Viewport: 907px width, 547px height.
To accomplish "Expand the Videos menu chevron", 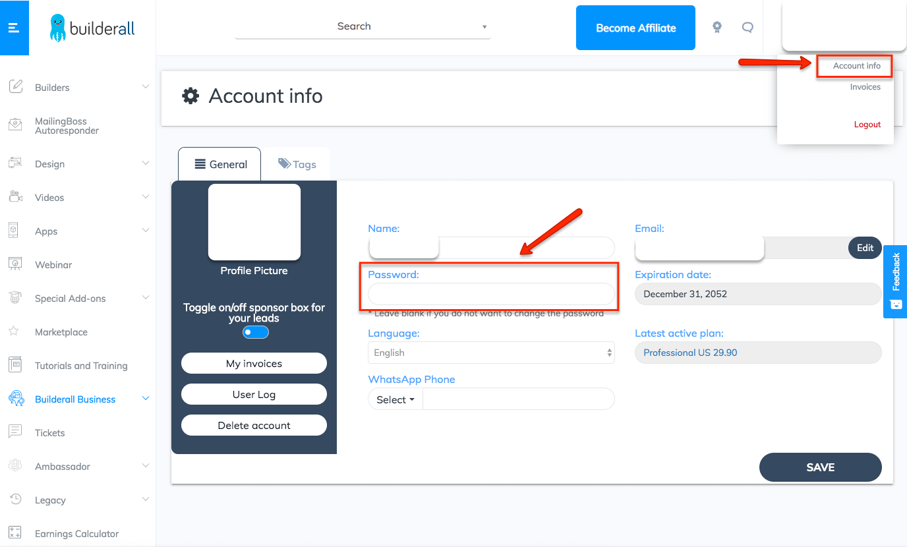I will coord(146,196).
